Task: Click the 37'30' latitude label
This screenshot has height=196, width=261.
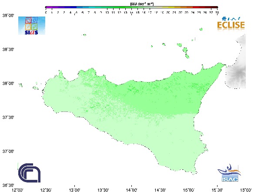Action: 8,117
